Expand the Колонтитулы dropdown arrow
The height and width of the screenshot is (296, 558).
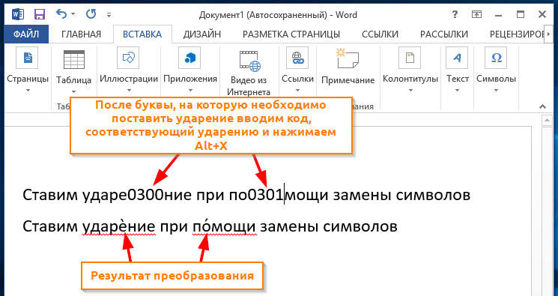click(x=410, y=91)
